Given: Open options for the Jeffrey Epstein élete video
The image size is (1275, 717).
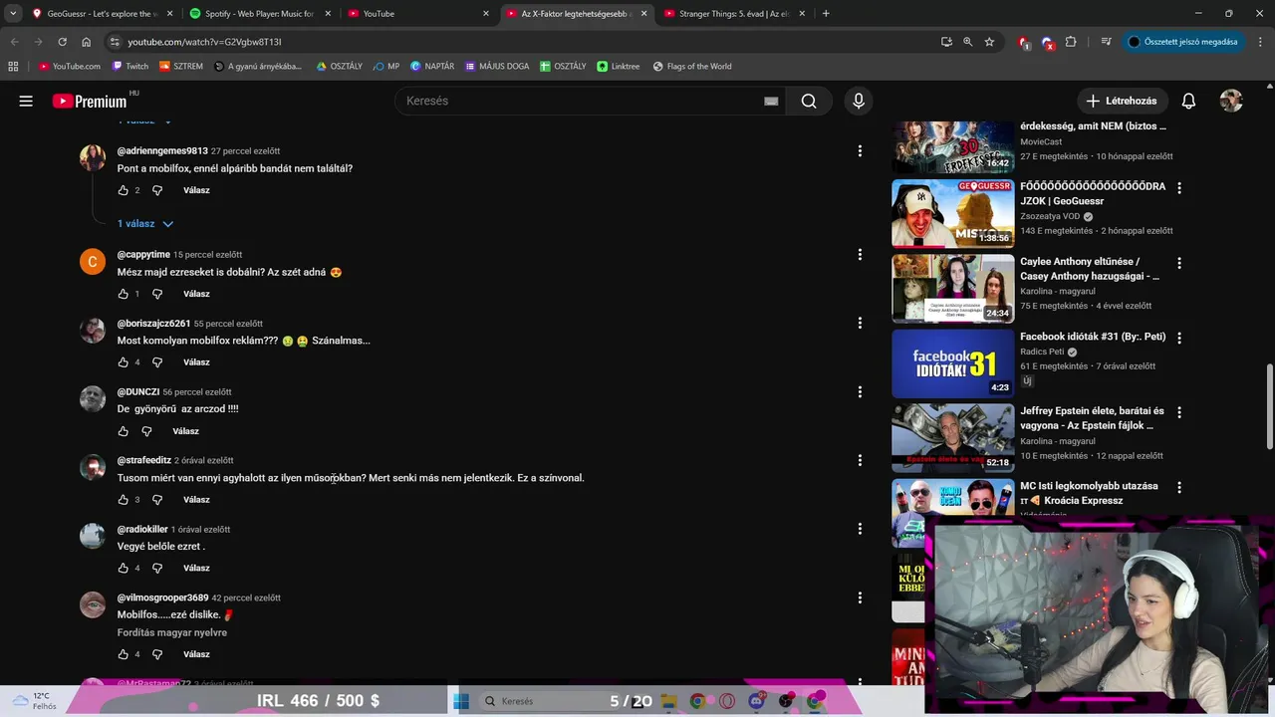Looking at the screenshot, I should 1179,411.
